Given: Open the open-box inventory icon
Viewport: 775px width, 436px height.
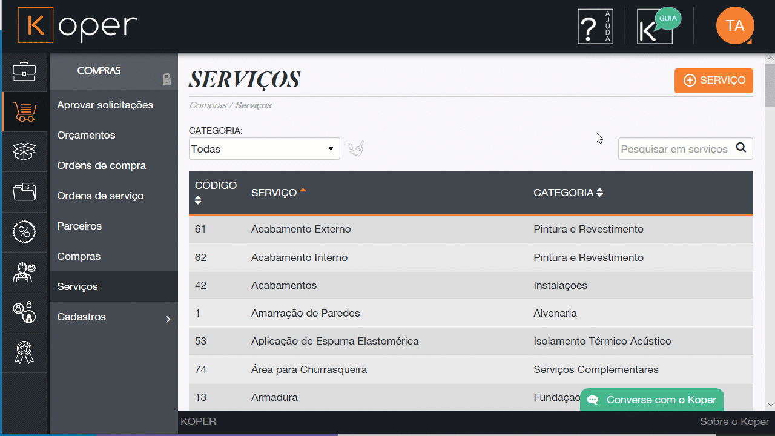Looking at the screenshot, I should (x=24, y=152).
